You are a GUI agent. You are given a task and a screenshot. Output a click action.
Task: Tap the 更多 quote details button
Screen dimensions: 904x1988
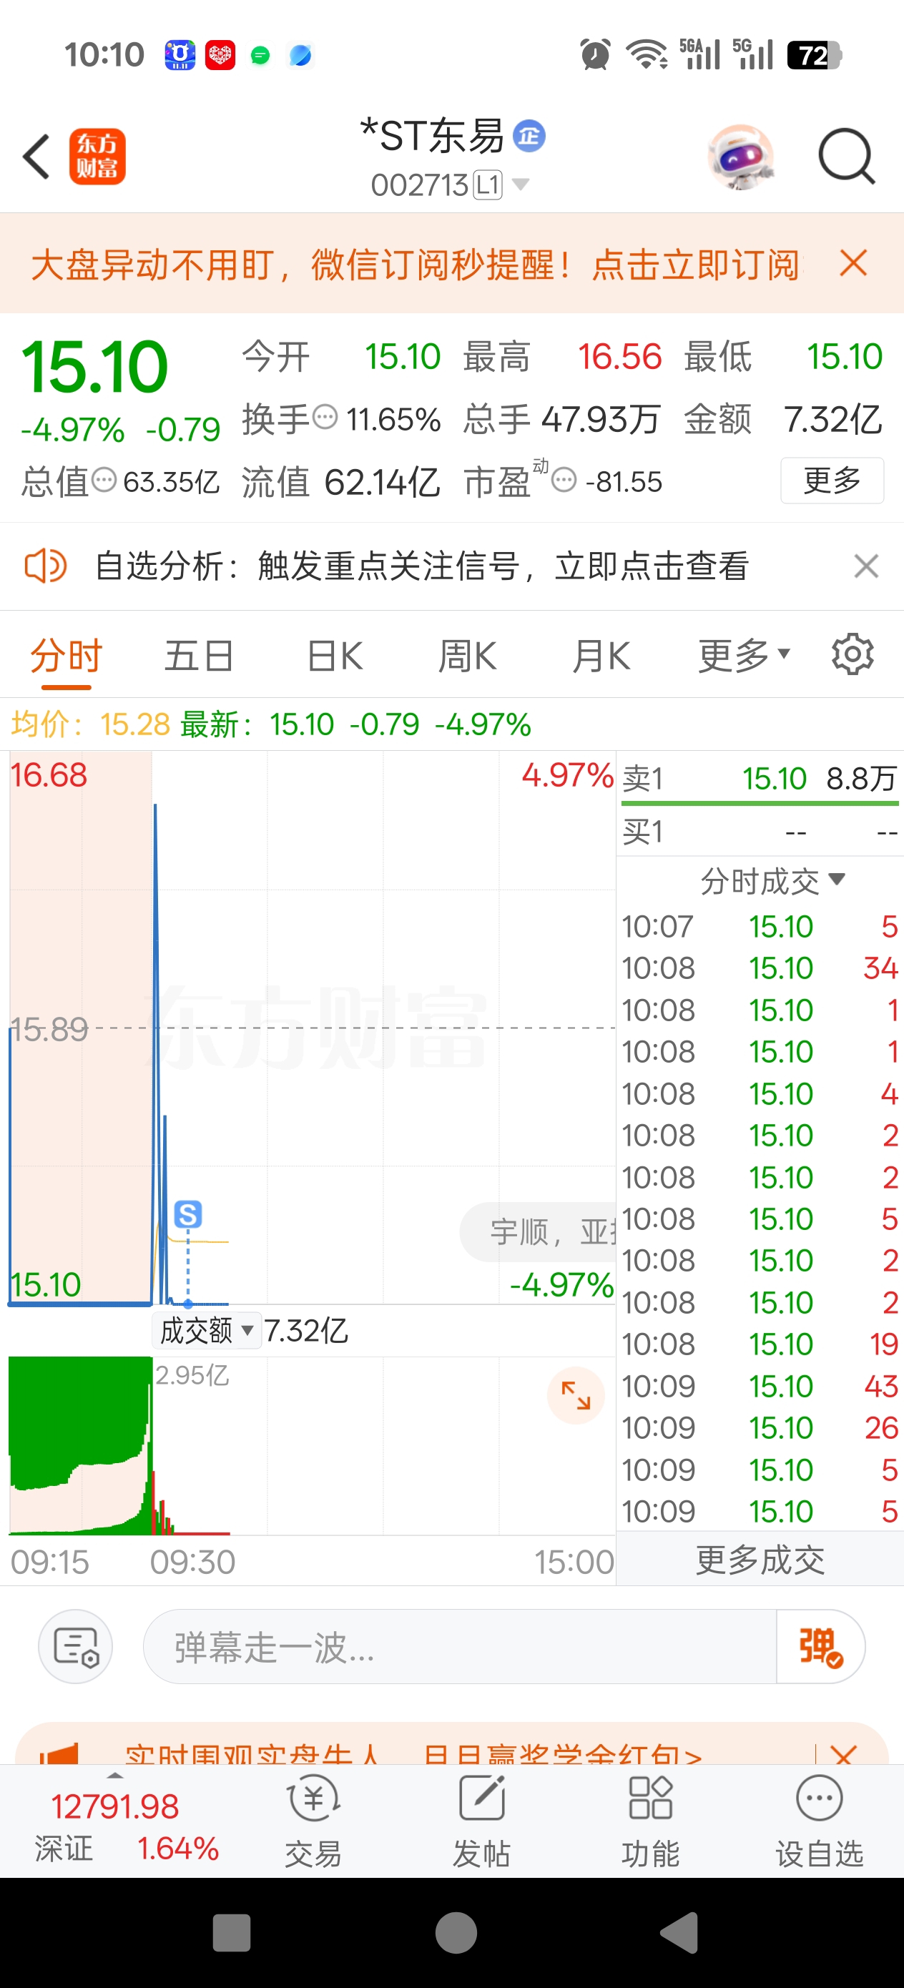pyautogui.click(x=832, y=480)
